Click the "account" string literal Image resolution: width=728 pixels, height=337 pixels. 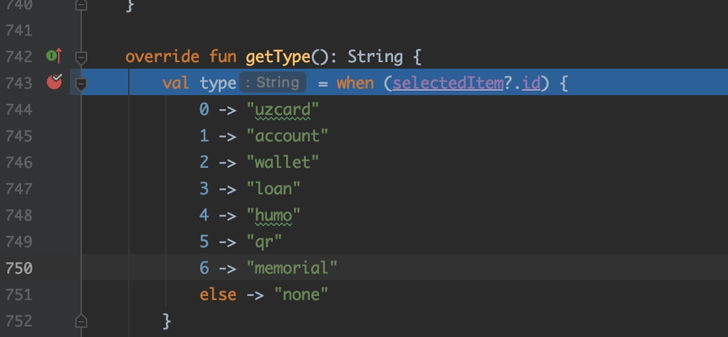287,136
